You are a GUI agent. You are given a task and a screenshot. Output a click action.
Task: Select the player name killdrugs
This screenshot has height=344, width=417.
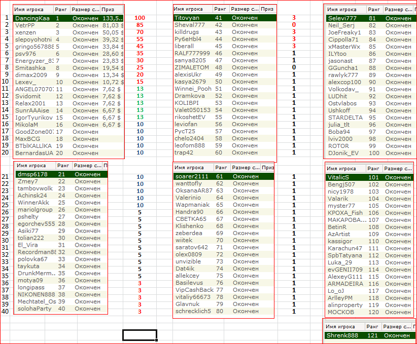pyautogui.click(x=187, y=32)
